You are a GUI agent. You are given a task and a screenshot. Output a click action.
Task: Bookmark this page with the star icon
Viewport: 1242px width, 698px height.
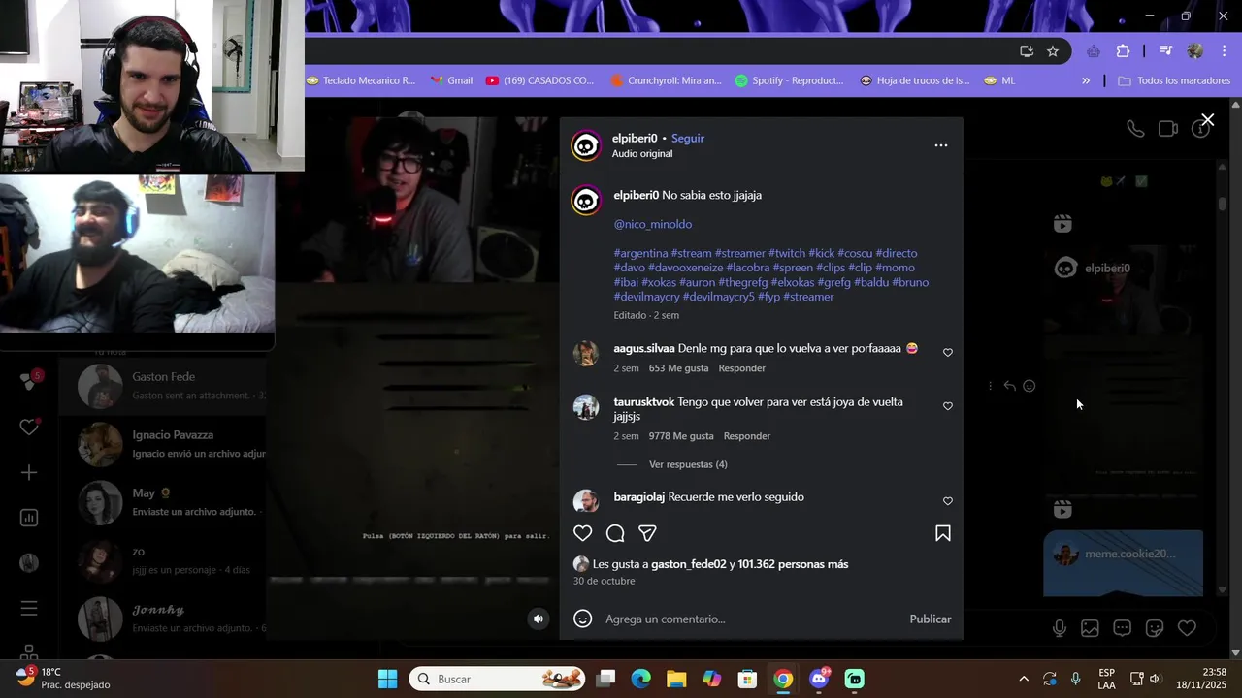pyautogui.click(x=1053, y=51)
